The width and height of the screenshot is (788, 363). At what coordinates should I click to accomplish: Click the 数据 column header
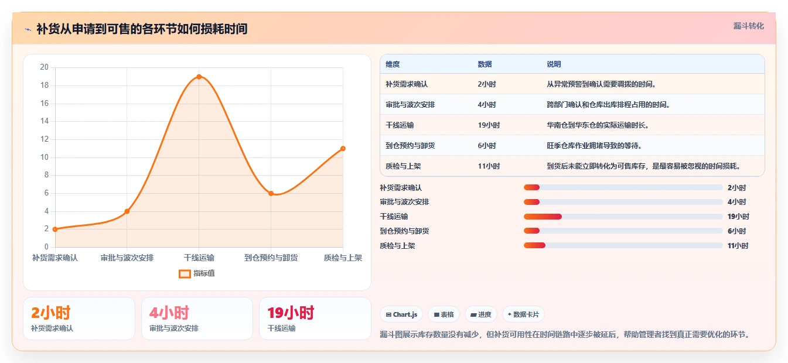[485, 64]
